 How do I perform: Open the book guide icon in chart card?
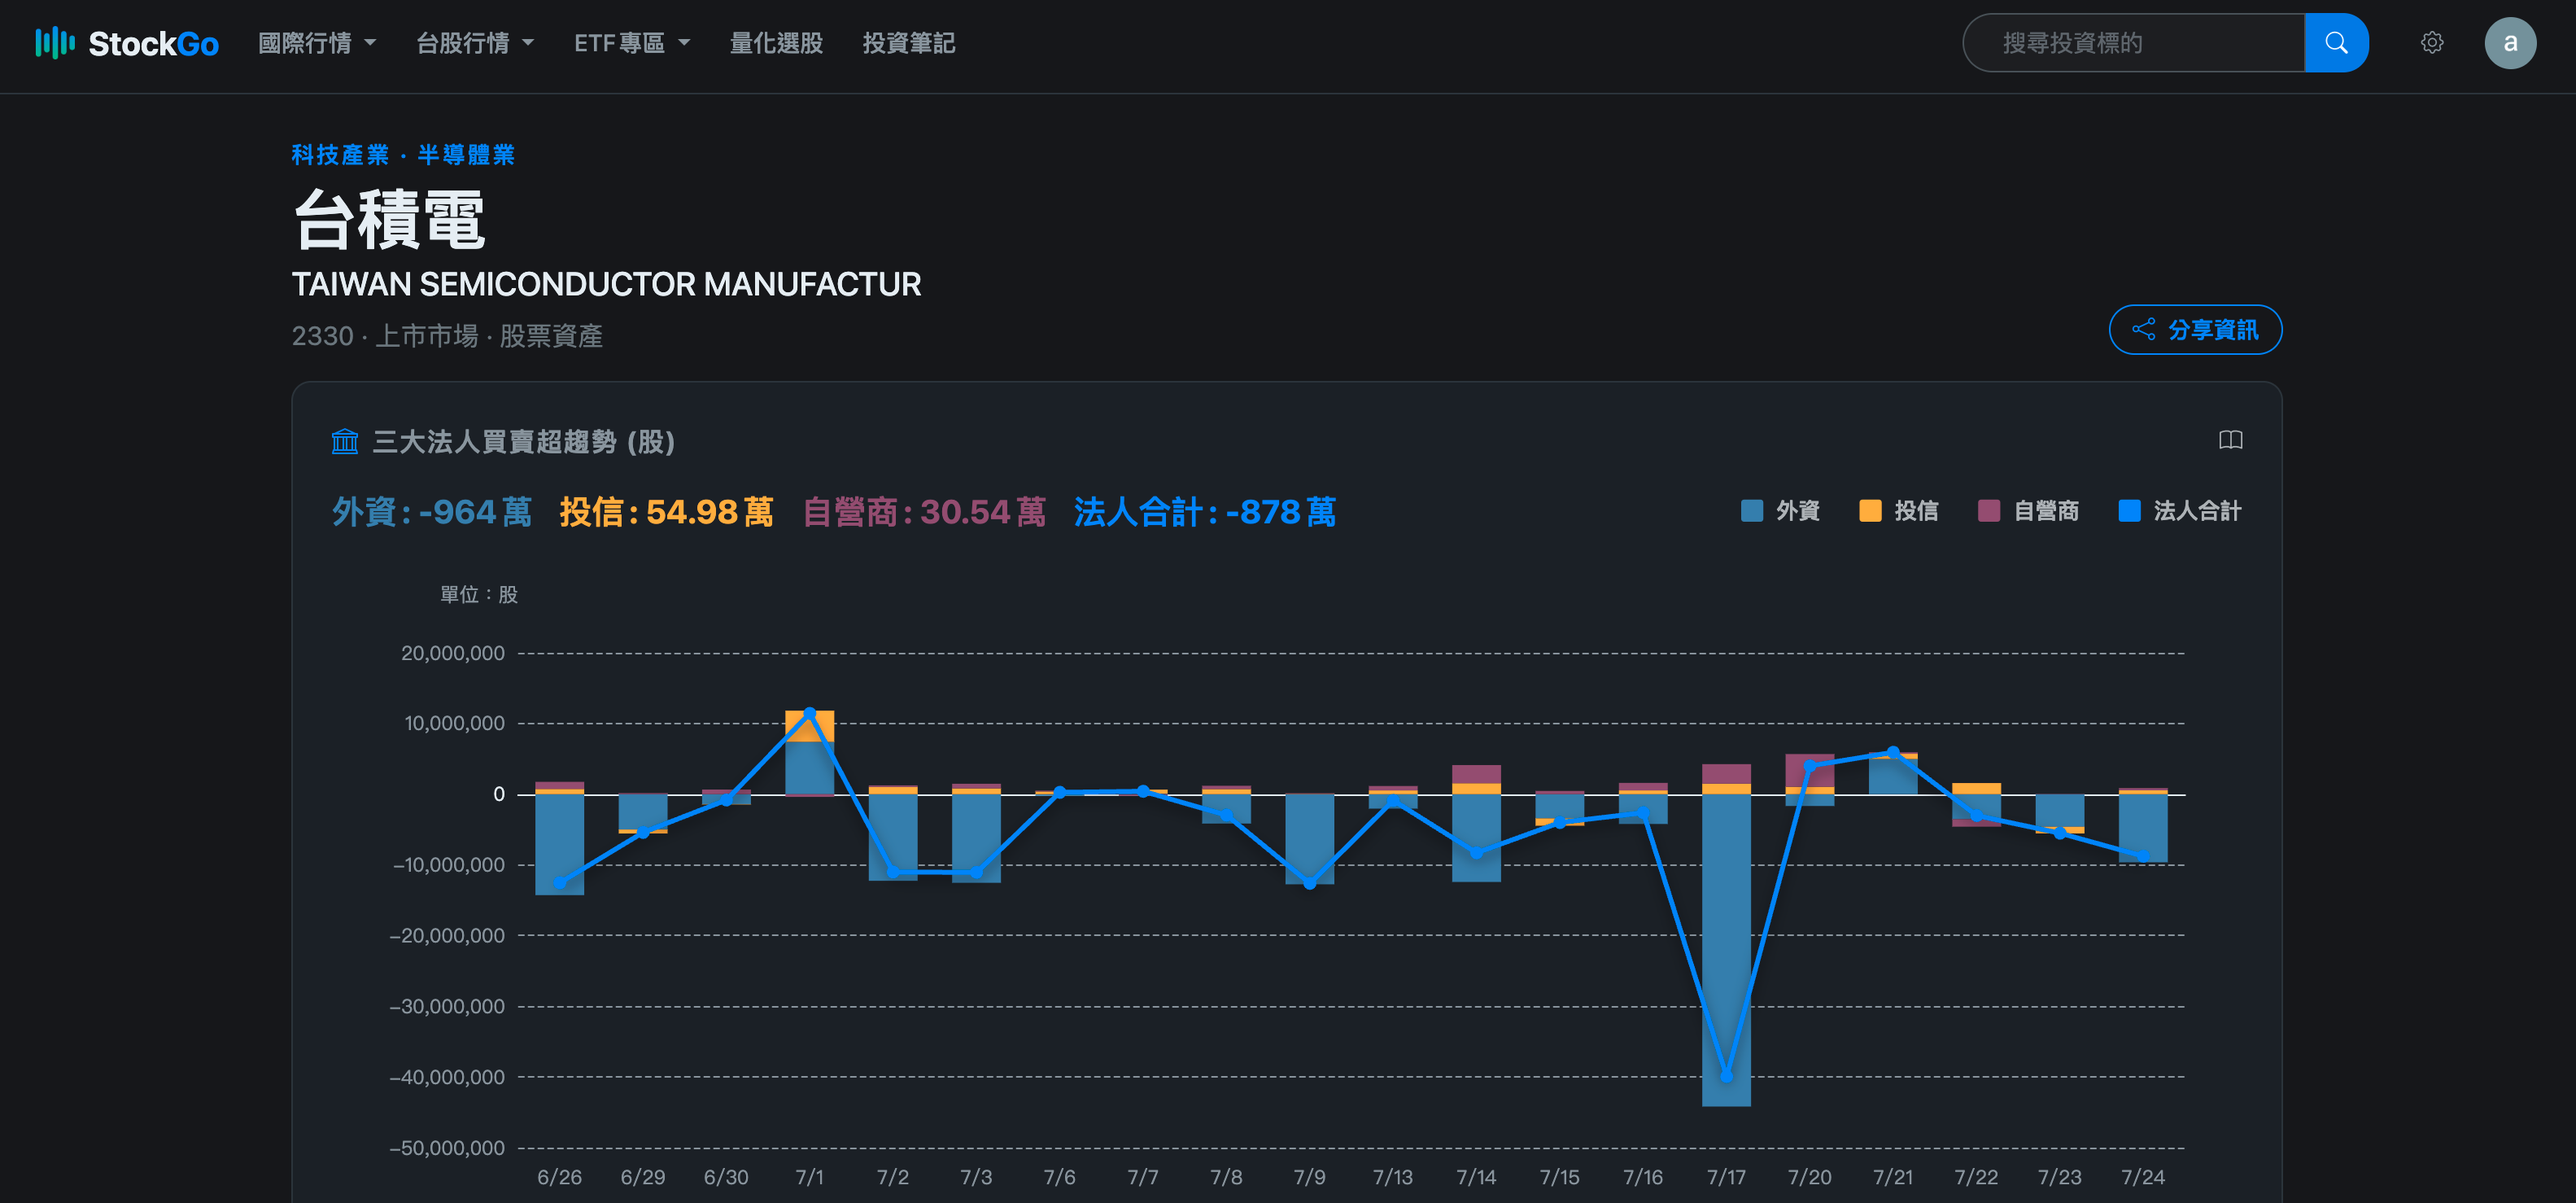(2230, 440)
